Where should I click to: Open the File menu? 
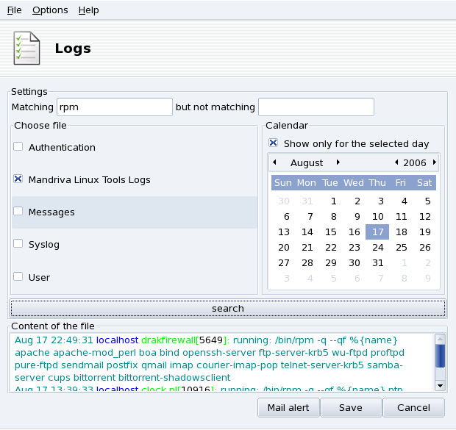15,10
